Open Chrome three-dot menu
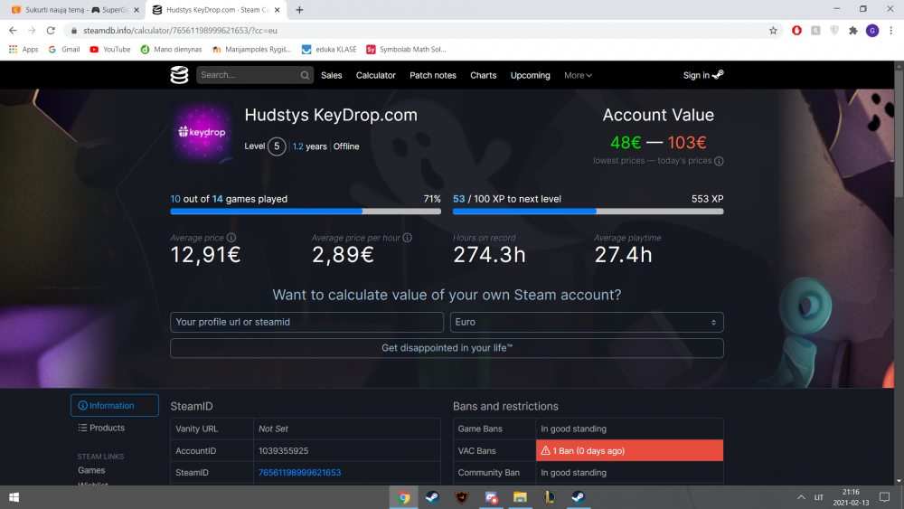 click(891, 31)
